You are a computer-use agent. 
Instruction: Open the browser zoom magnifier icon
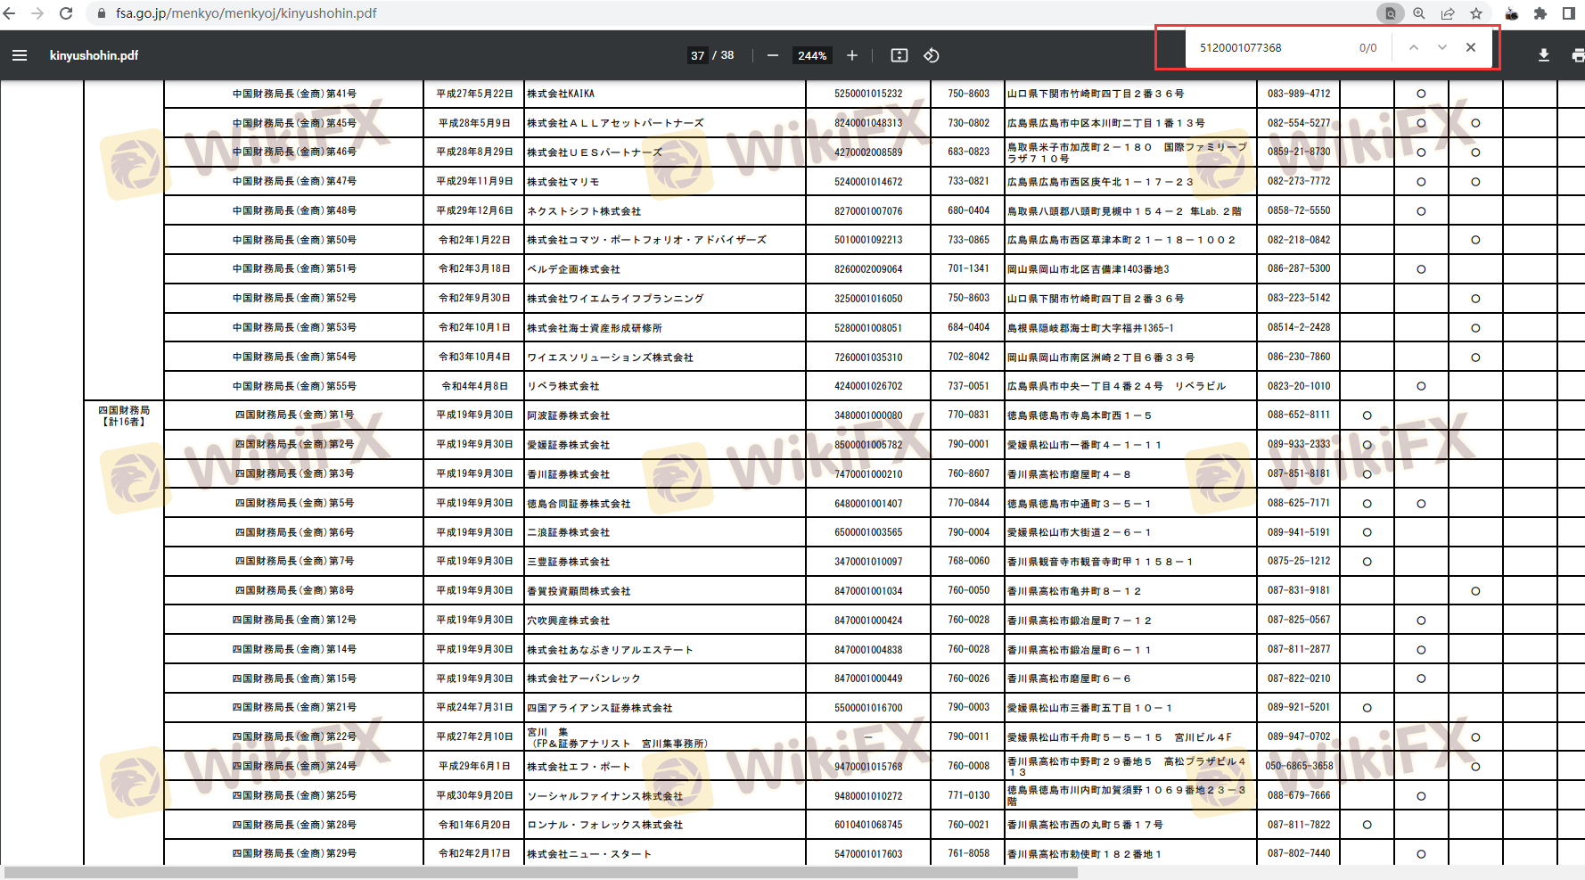tap(1419, 13)
